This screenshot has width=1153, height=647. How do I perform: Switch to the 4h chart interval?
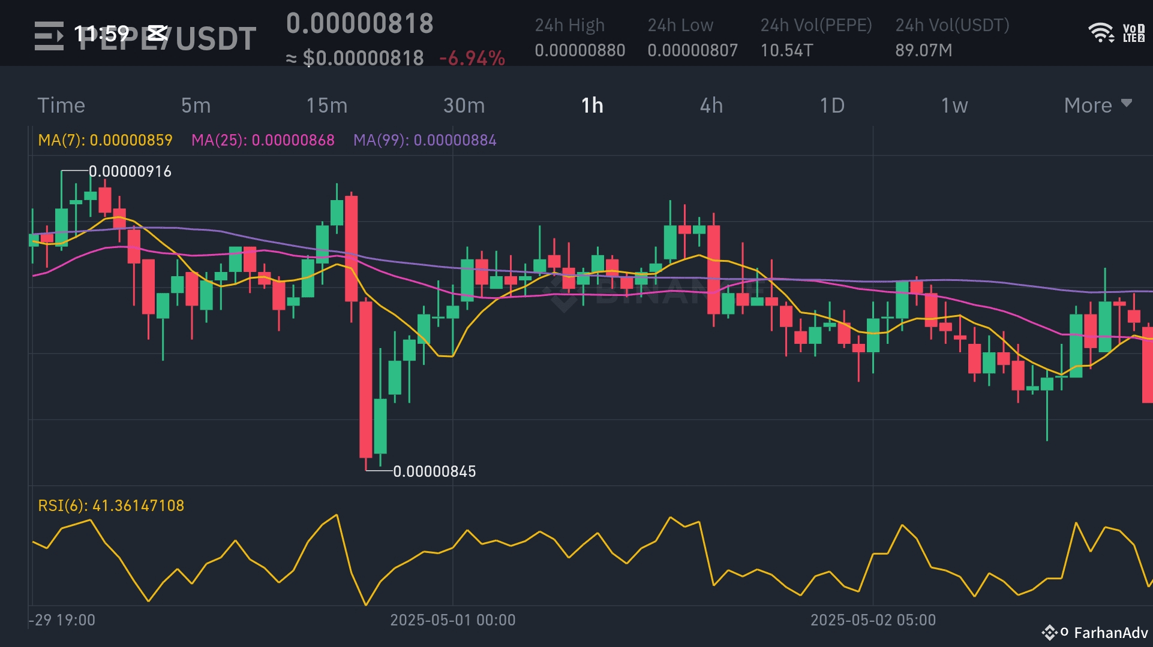[x=711, y=105]
